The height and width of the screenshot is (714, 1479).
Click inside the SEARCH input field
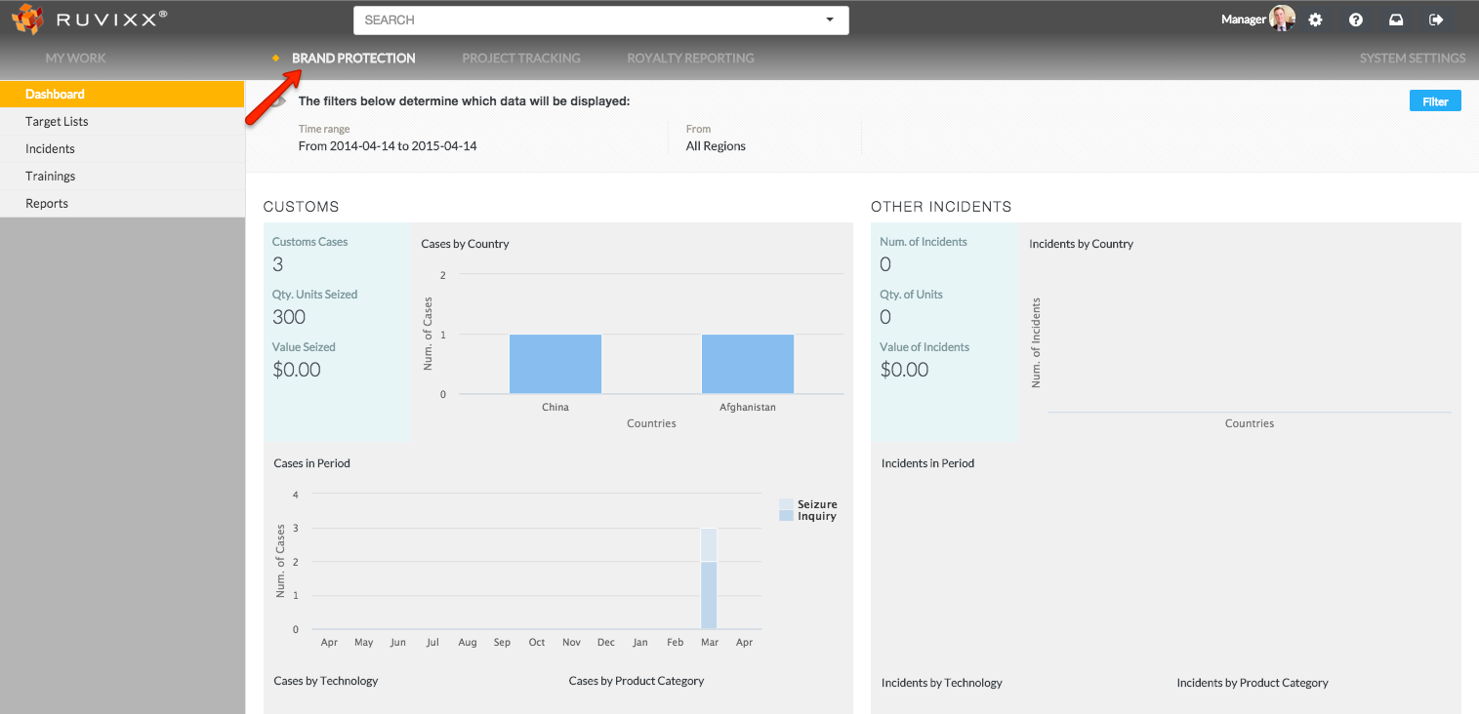click(586, 20)
